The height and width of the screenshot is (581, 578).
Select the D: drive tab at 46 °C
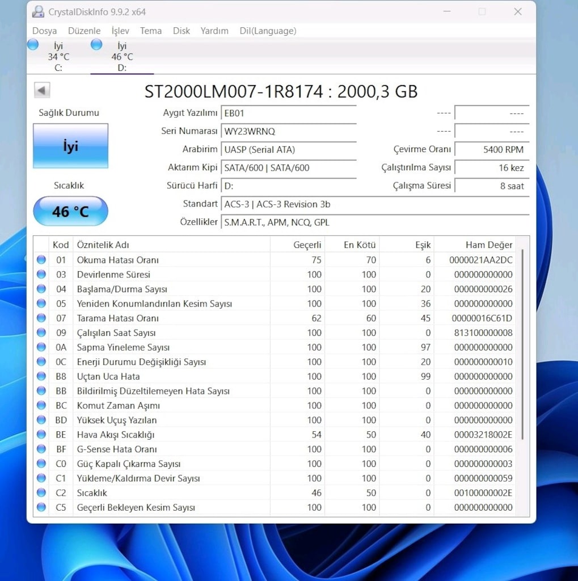coord(122,56)
